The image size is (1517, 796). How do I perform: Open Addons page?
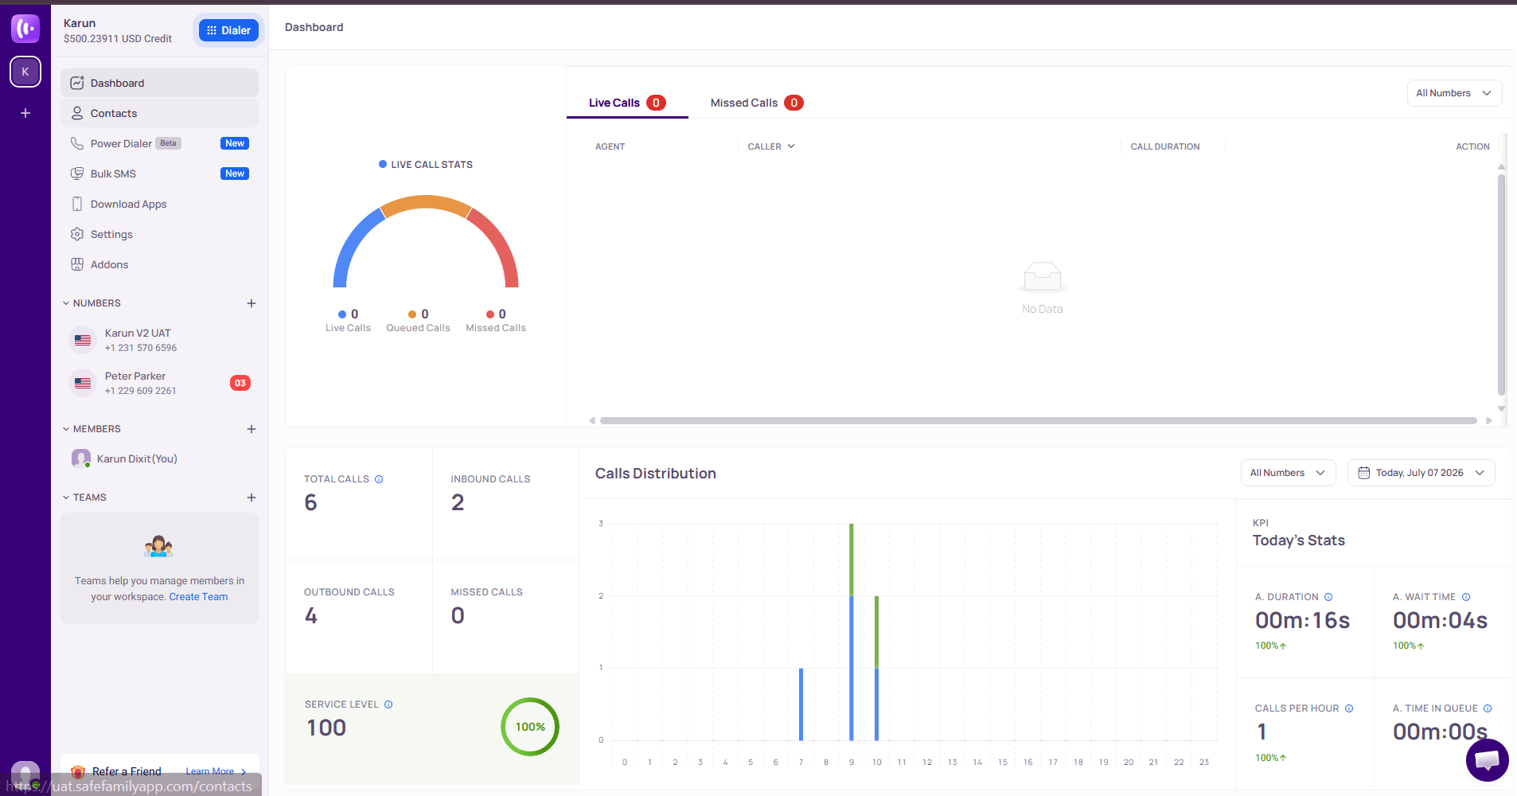(x=159, y=264)
